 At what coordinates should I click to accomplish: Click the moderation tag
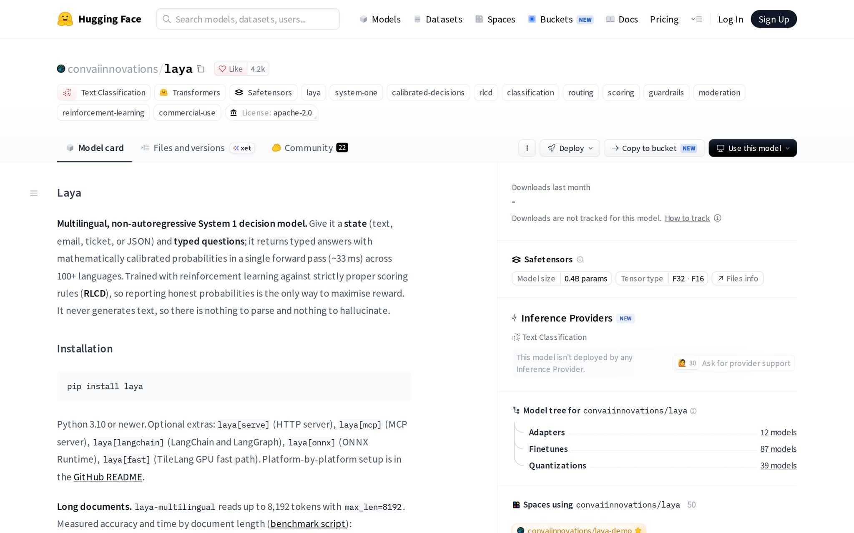[x=719, y=92]
